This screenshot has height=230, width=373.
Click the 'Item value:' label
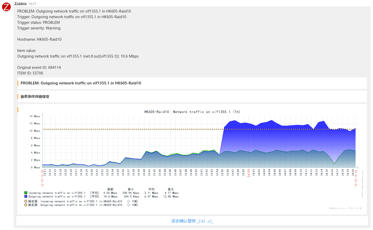pyautogui.click(x=27, y=51)
